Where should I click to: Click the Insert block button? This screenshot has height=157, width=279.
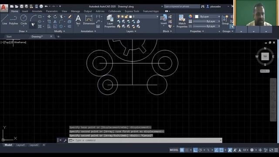(x=163, y=20)
